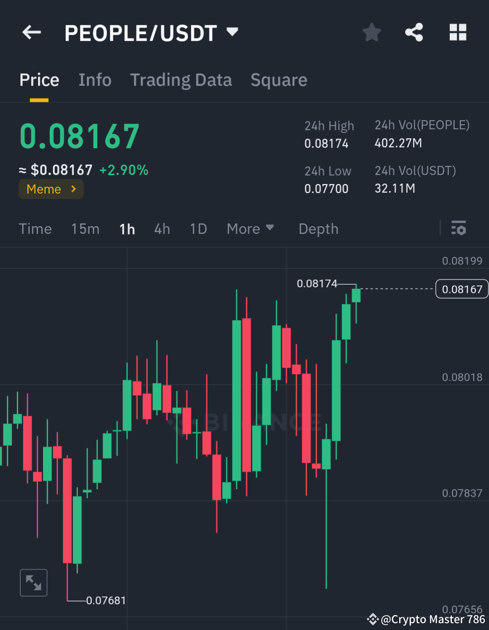489x630 pixels.
Task: Select the Depth chart view
Action: 318,229
